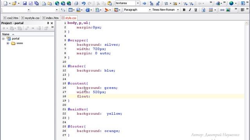Click the color palette icon in second toolbar

[116, 10]
